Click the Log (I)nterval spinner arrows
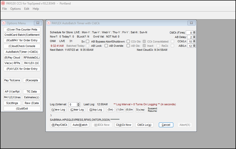 78,104
